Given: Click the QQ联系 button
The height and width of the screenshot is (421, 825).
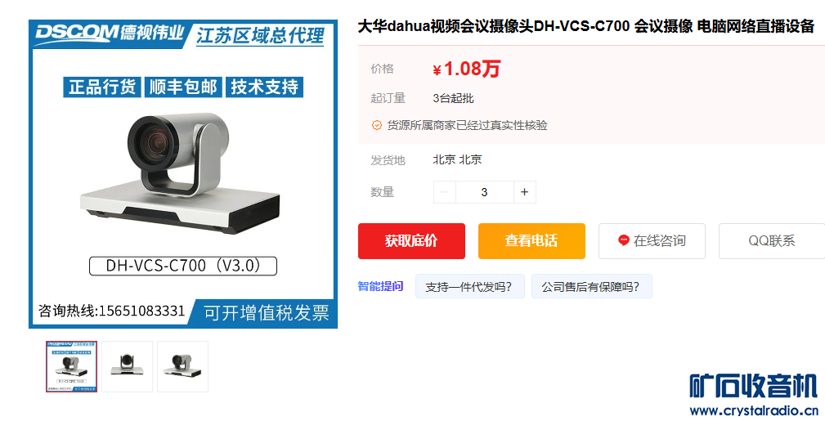Looking at the screenshot, I should 772,241.
